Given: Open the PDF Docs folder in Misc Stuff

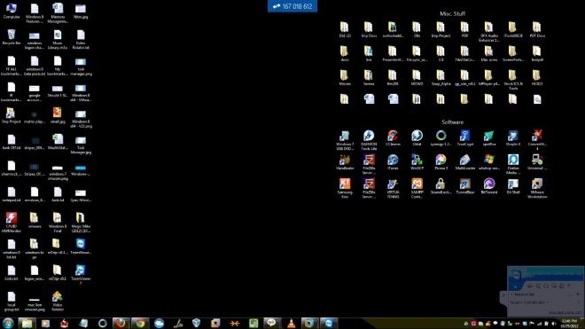Looking at the screenshot, I should pos(537,29).
